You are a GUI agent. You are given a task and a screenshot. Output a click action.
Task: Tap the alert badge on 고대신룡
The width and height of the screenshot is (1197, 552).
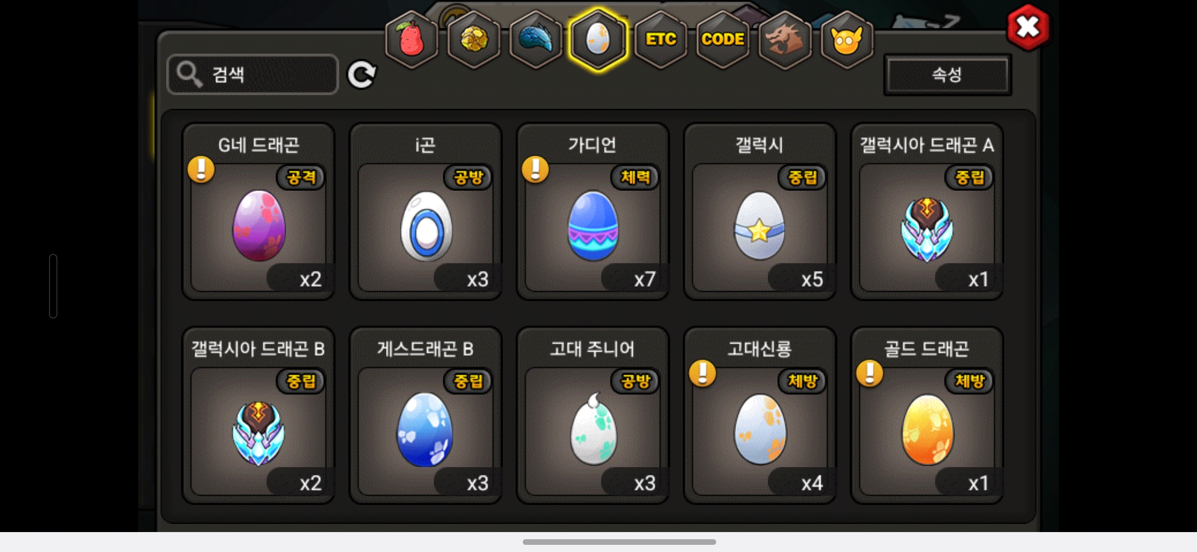(702, 373)
